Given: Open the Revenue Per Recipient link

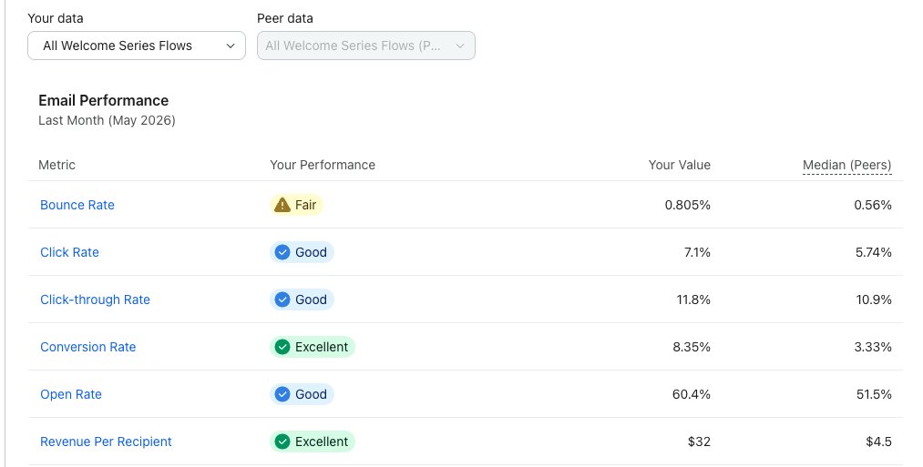Looking at the screenshot, I should 106,442.
